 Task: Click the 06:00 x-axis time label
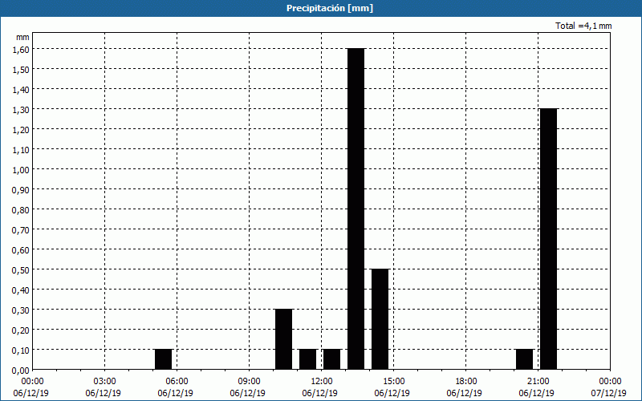(177, 382)
